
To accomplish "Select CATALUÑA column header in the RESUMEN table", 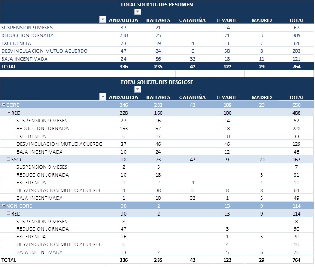I will coord(193,20).
